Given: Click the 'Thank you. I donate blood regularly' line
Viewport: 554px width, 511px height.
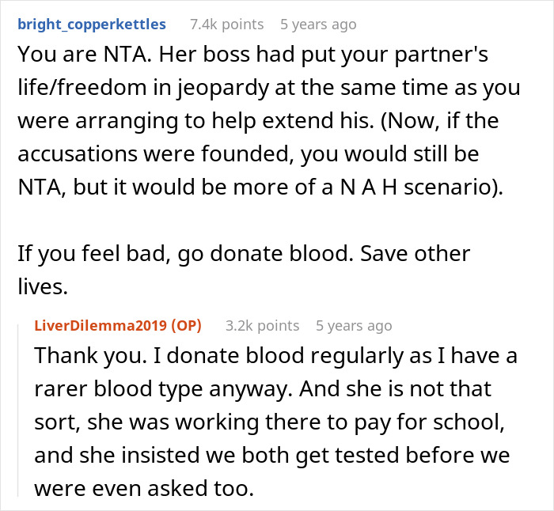Looking at the screenshot, I should (x=275, y=357).
